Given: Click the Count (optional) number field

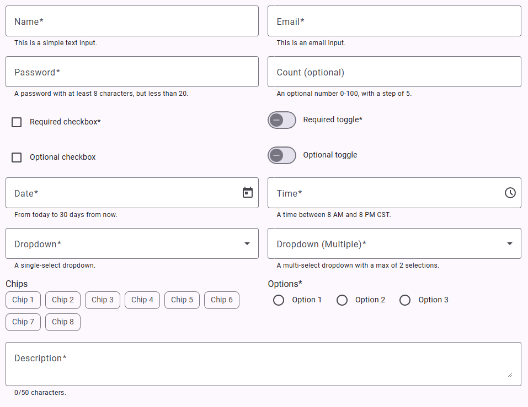Looking at the screenshot, I should (x=394, y=72).
